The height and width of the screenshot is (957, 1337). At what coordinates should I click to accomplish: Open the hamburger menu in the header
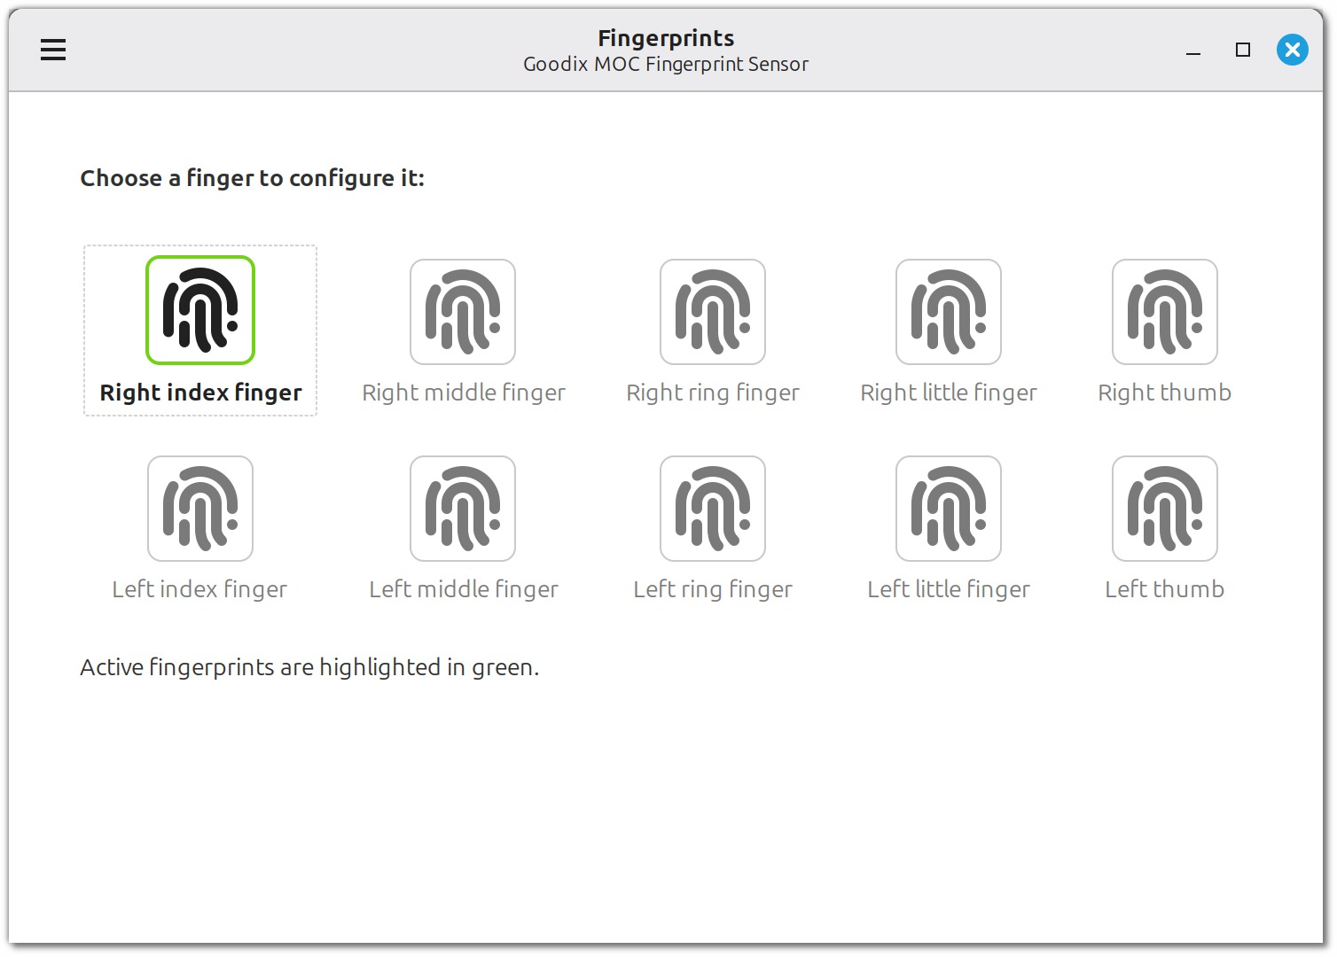(x=53, y=50)
